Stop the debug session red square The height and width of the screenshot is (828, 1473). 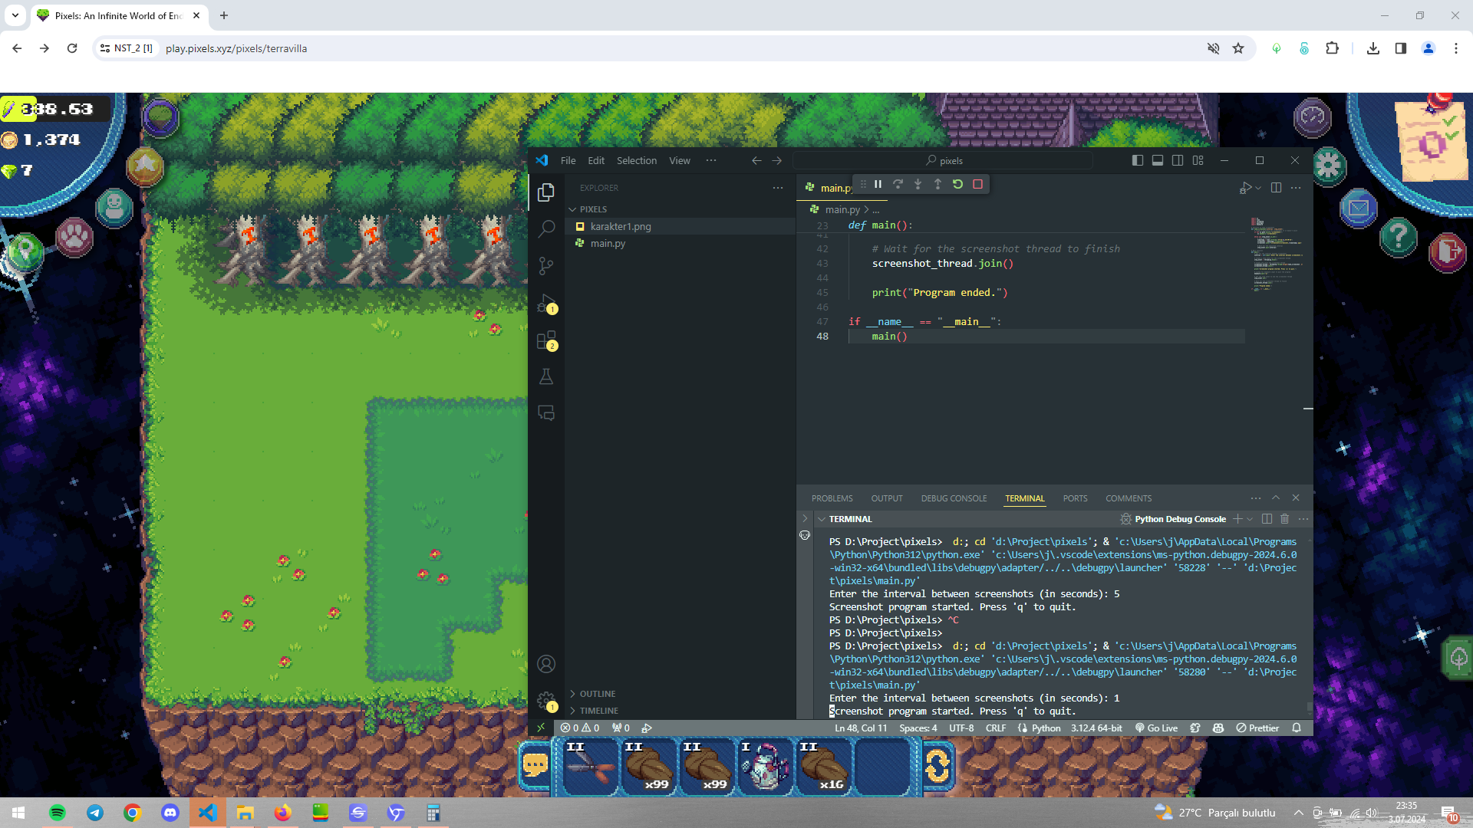977,184
